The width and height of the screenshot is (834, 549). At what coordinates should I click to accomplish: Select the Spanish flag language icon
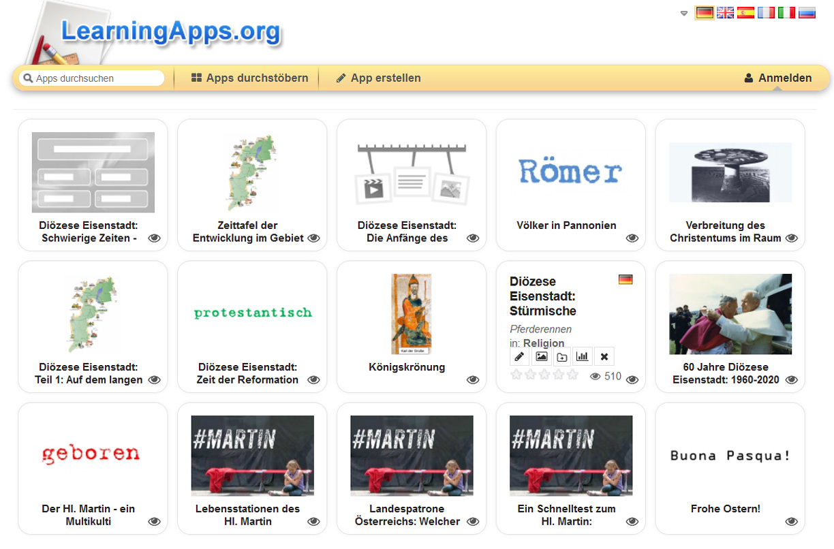[745, 12]
